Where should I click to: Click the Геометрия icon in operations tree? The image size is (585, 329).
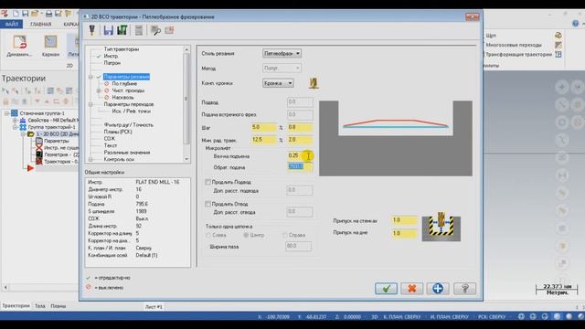point(38,154)
